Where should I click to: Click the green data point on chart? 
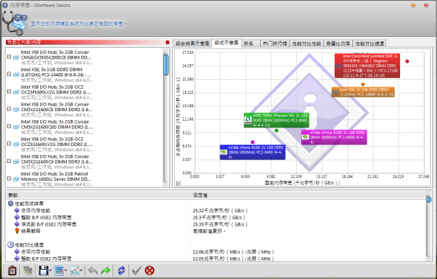(277, 130)
